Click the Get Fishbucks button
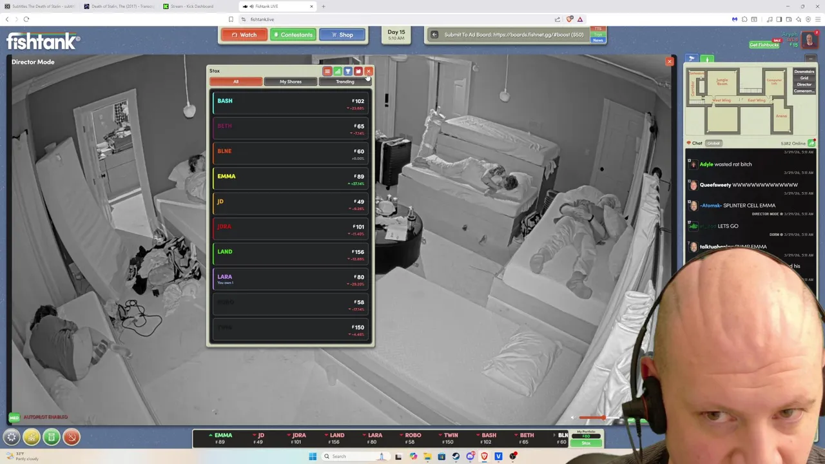The height and width of the screenshot is (464, 825). click(x=764, y=44)
